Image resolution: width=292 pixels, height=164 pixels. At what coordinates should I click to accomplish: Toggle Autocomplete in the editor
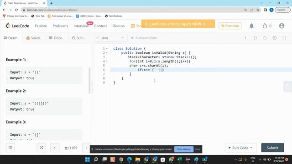[x=144, y=38]
